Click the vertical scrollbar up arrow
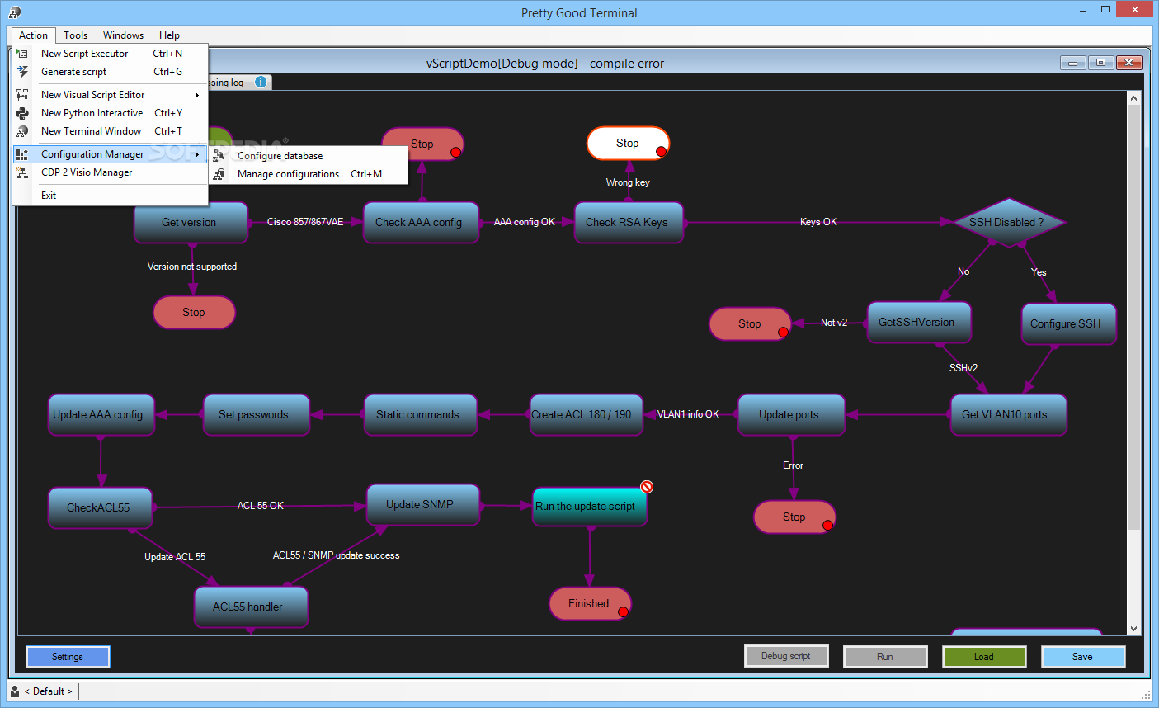 (1133, 98)
